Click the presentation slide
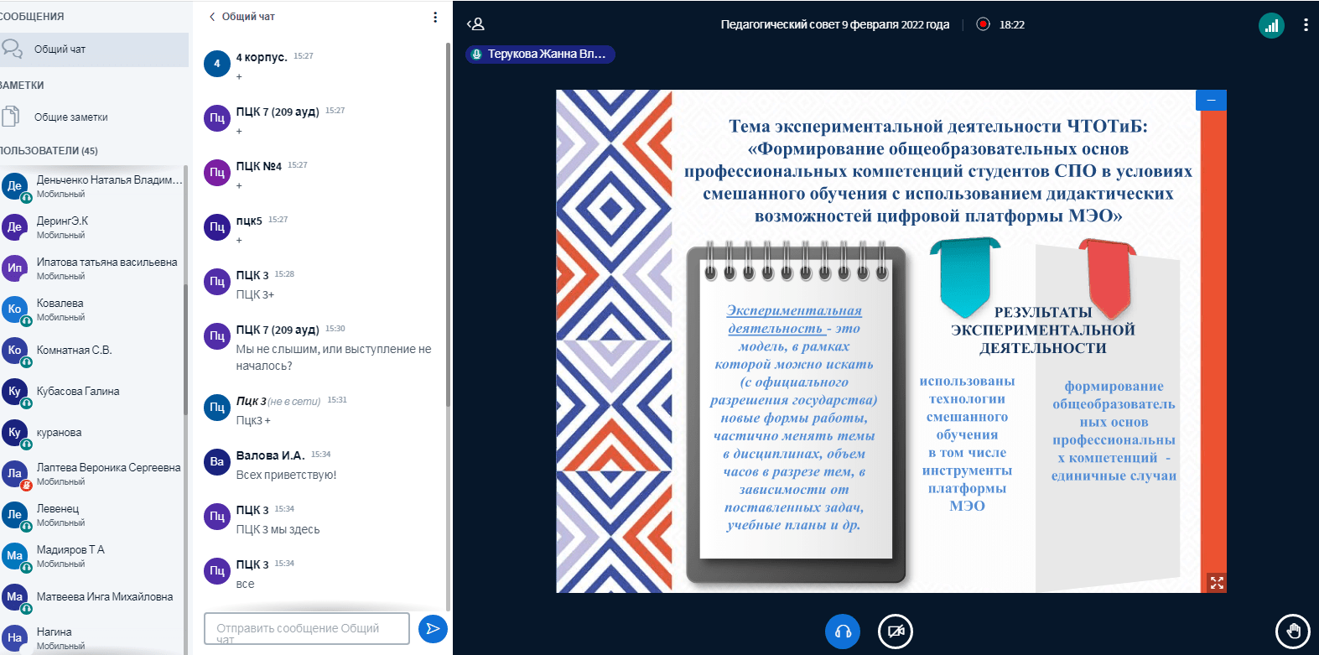 click(891, 341)
